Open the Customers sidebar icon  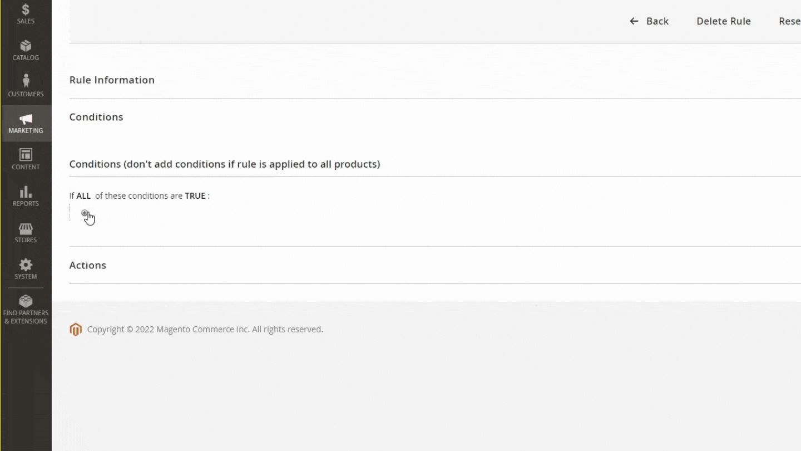point(26,84)
